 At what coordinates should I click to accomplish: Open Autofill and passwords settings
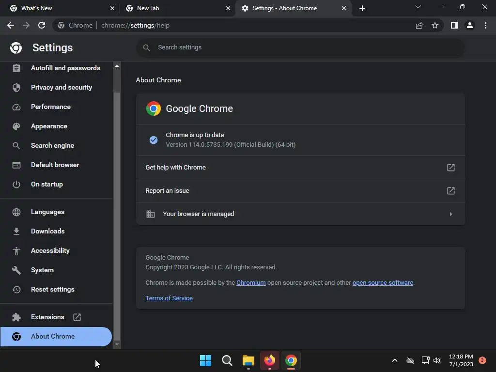coord(65,68)
